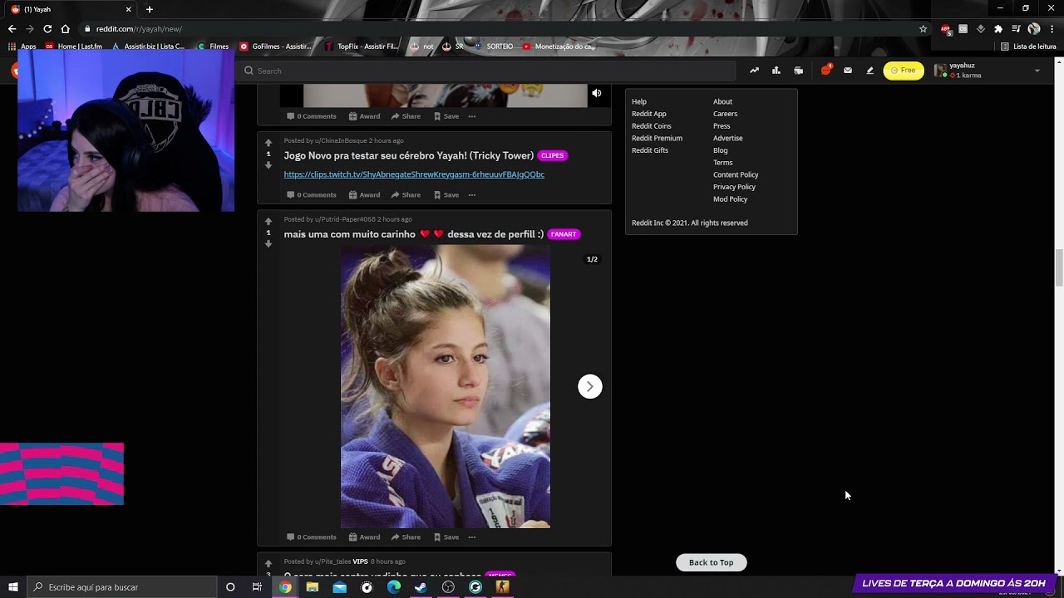Share the fanart post
The height and width of the screenshot is (598, 1064).
click(x=406, y=537)
